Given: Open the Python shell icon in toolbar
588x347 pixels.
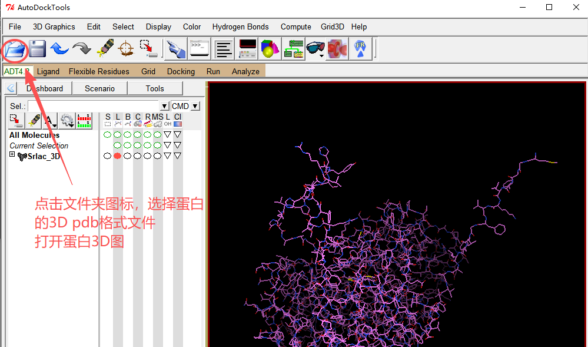Looking at the screenshot, I should coord(200,48).
